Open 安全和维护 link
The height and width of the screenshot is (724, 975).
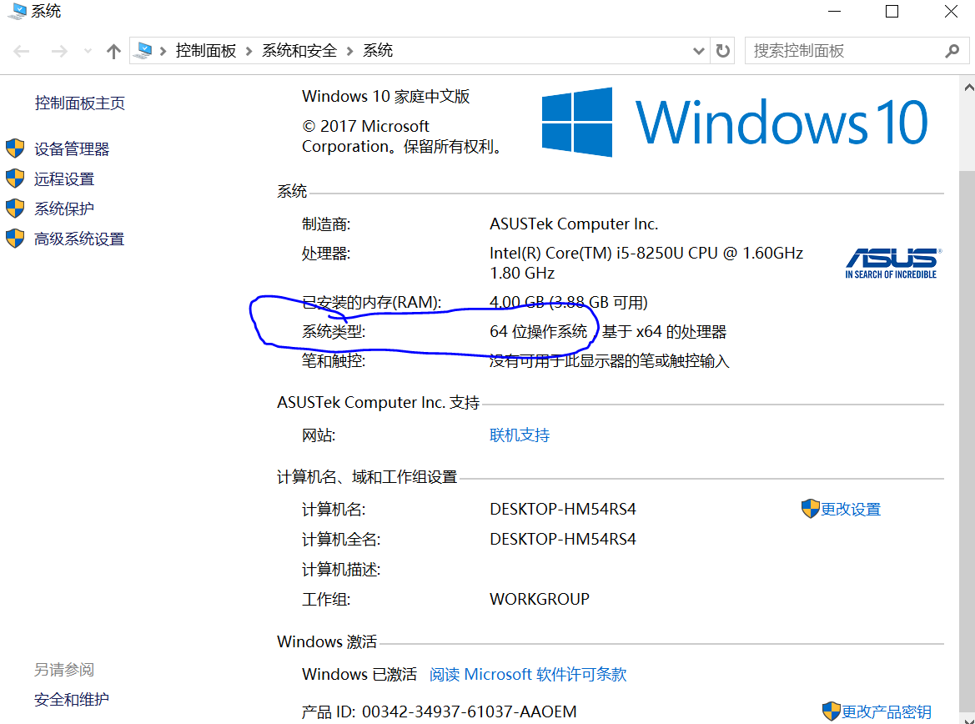72,699
